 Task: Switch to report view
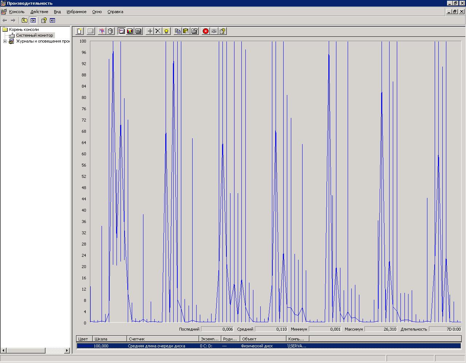(x=138, y=31)
